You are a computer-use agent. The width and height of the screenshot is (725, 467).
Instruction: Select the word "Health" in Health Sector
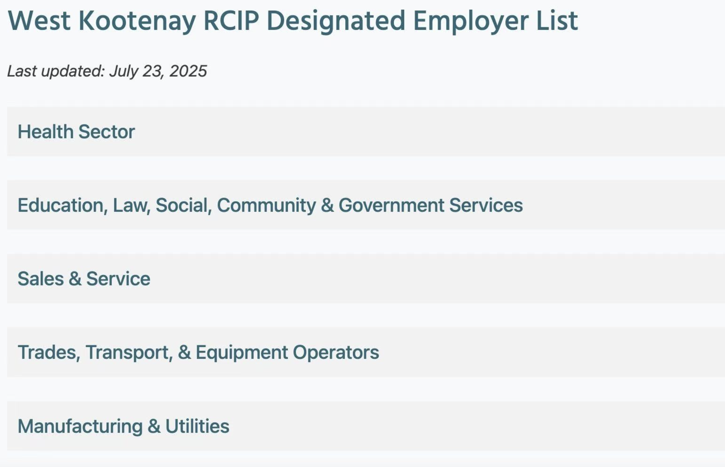coord(46,132)
